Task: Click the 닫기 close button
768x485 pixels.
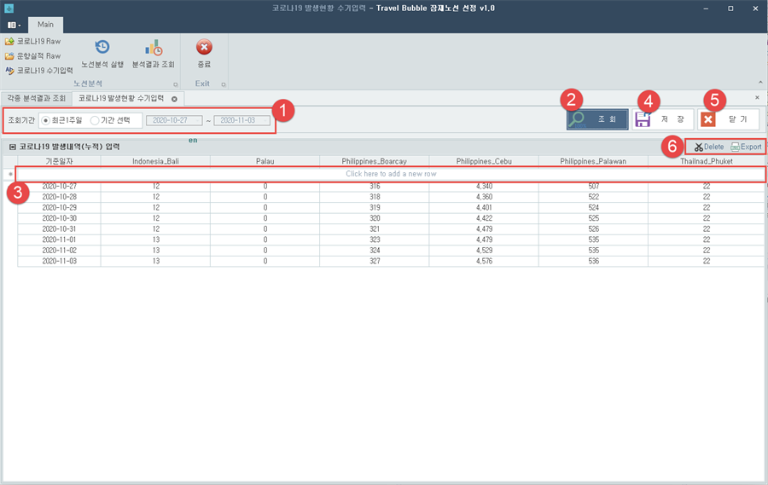Action: (729, 119)
